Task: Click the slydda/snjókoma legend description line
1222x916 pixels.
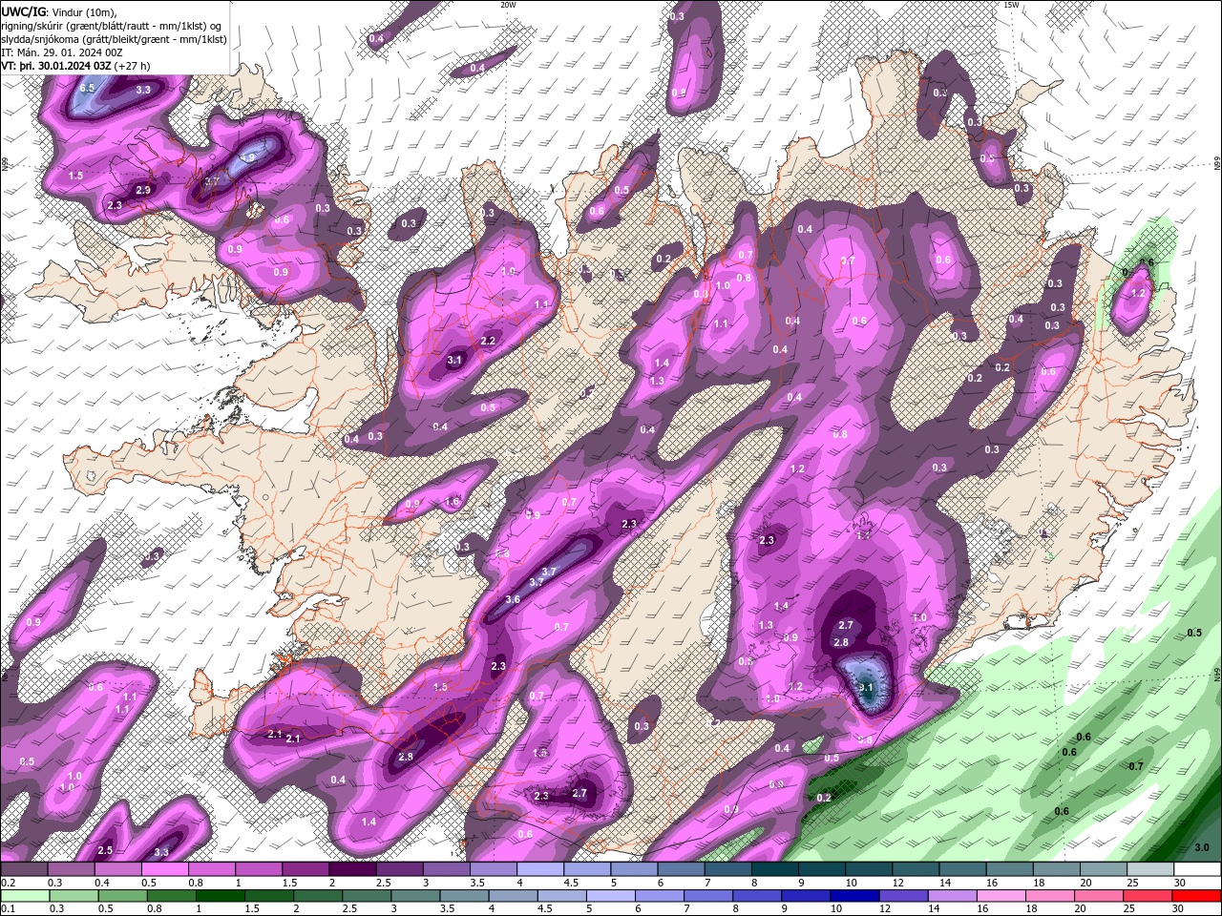Action: tap(115, 39)
